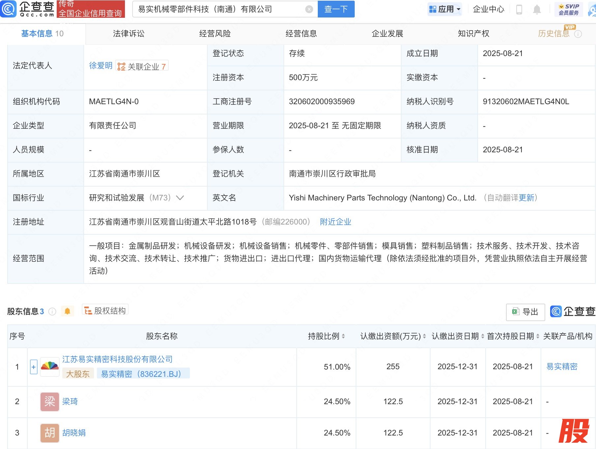Click the shareholder info alert bell
The width and height of the screenshot is (596, 449).
click(x=67, y=311)
